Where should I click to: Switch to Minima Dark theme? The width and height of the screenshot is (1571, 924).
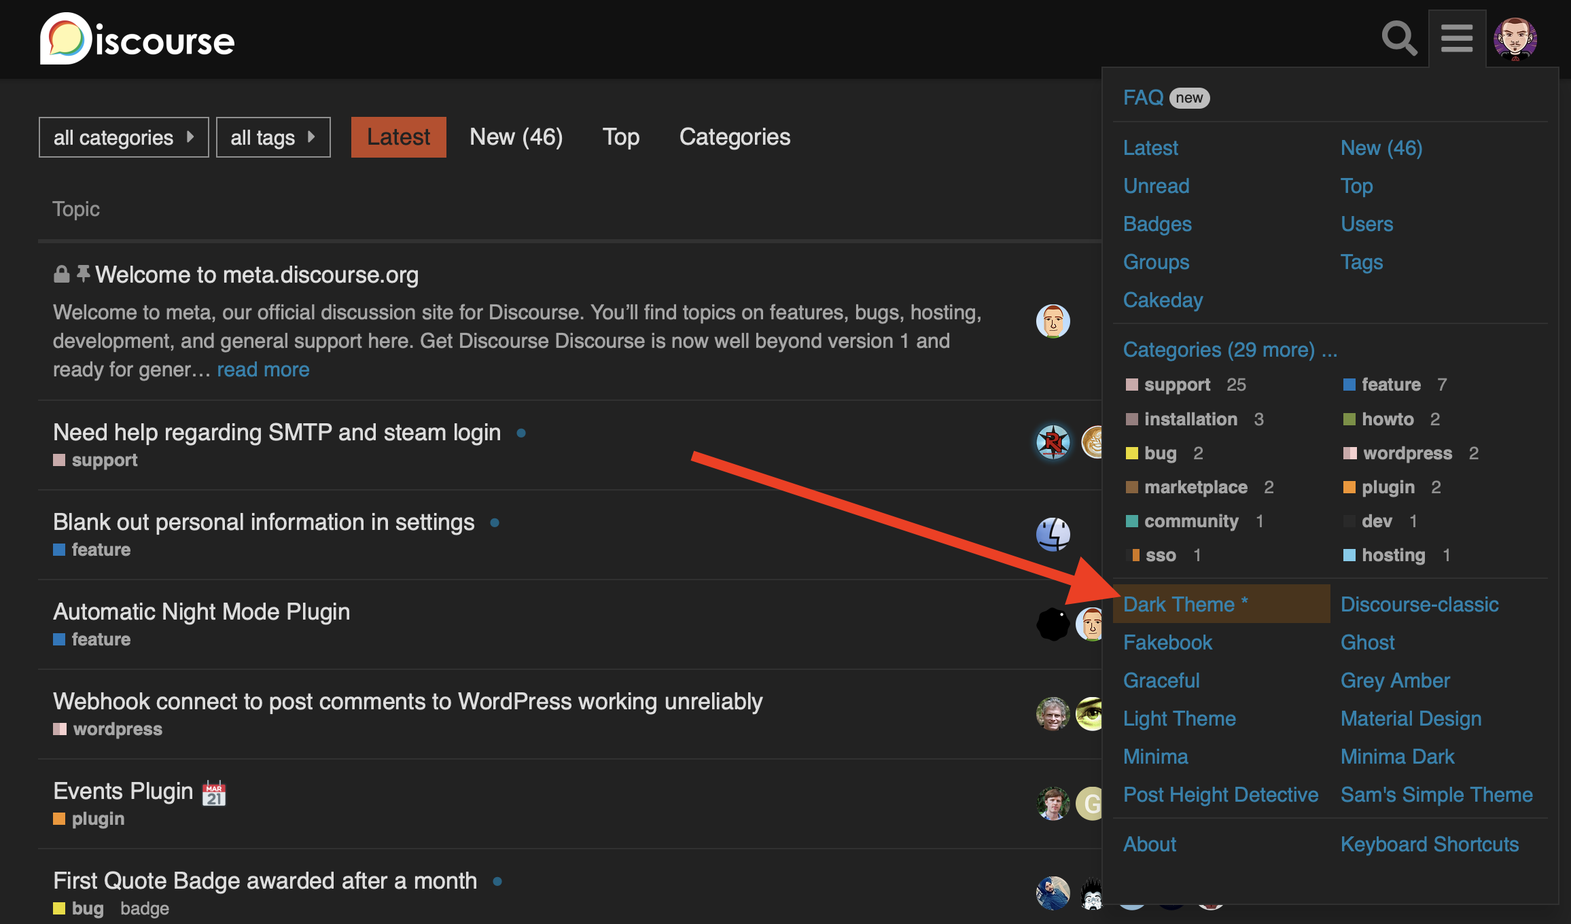(1398, 757)
